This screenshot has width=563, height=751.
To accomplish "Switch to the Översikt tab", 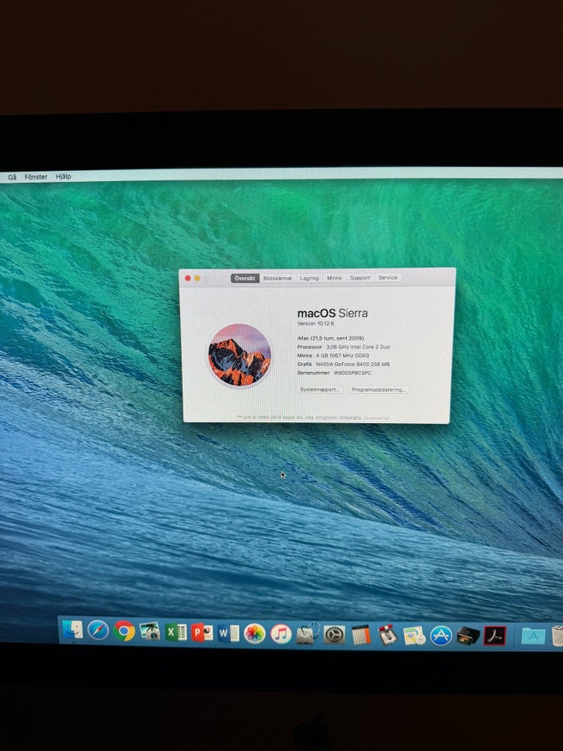I will point(245,278).
